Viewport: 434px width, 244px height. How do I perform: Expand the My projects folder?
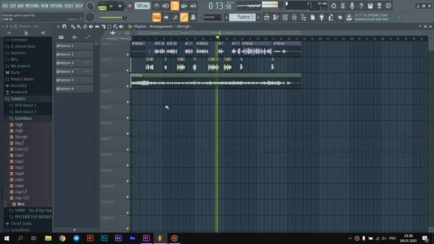pos(20,66)
